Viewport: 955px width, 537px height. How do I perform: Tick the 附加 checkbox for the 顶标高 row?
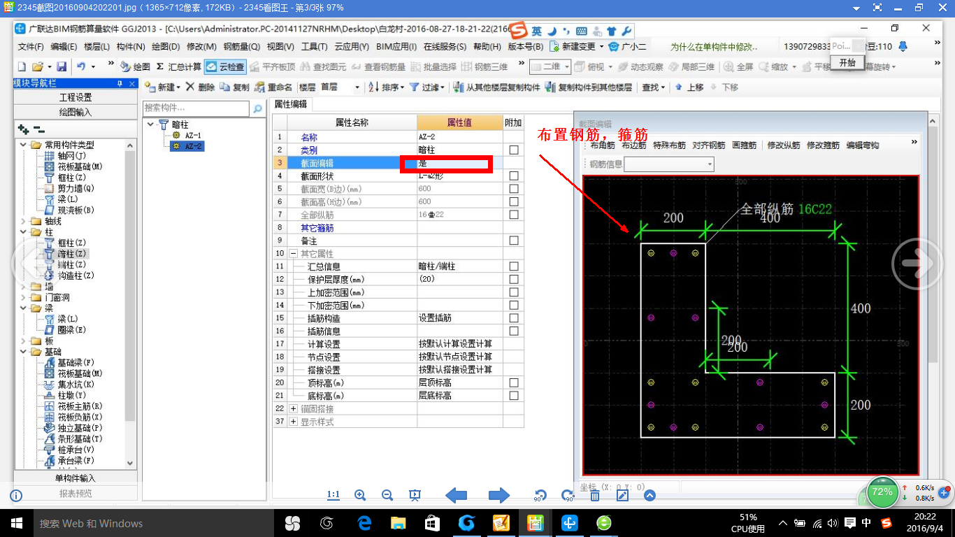[514, 383]
